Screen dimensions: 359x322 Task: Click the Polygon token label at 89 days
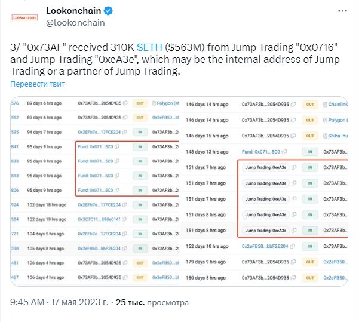click(x=167, y=103)
